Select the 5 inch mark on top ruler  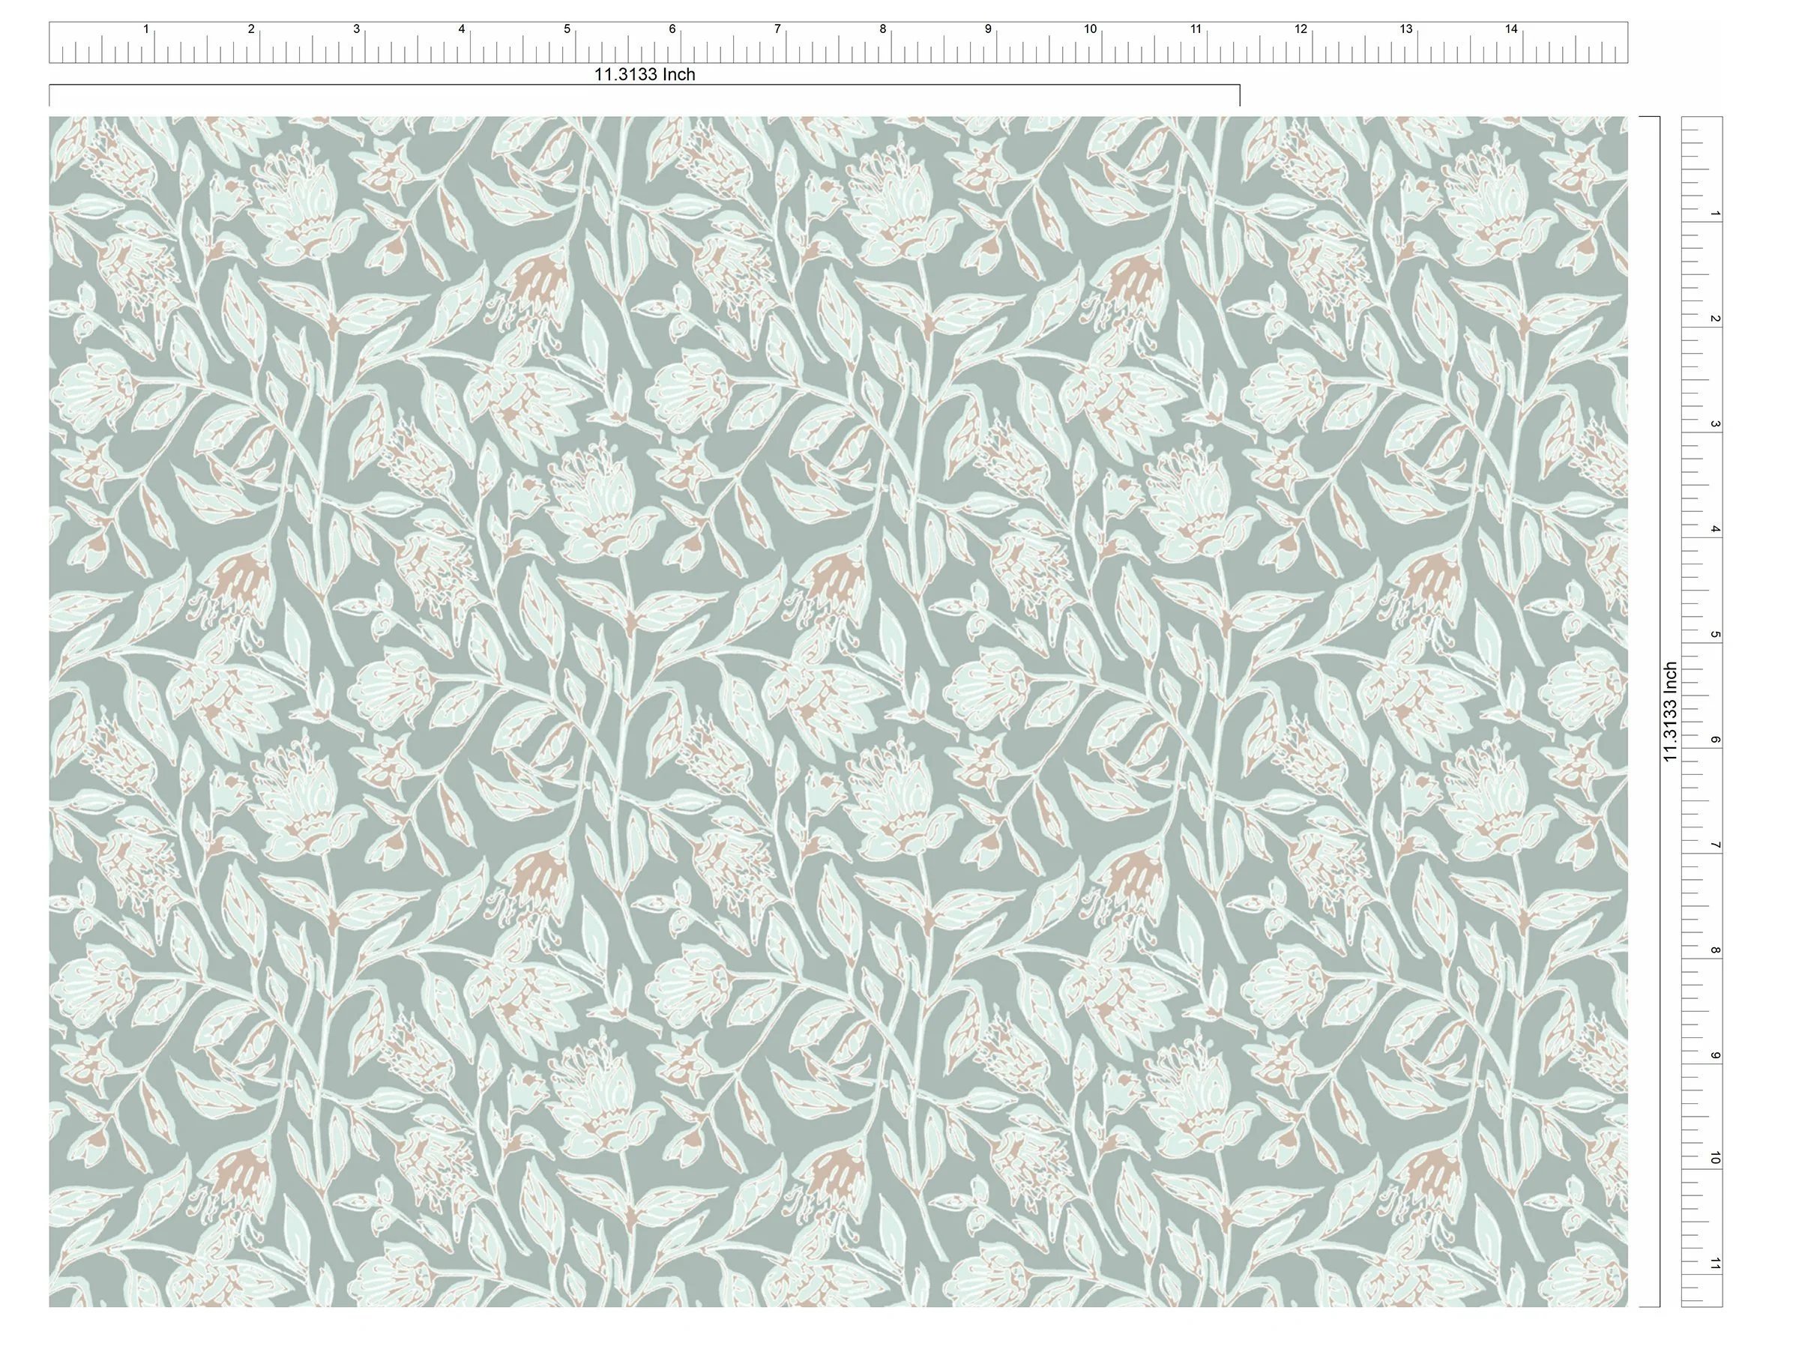click(567, 29)
